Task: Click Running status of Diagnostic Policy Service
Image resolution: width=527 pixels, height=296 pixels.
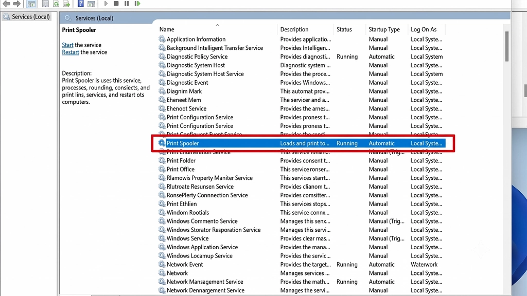Action: (x=347, y=57)
